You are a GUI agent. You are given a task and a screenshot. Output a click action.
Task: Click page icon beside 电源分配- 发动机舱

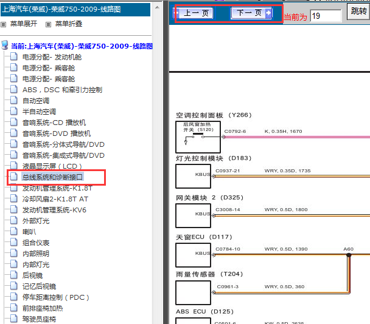14,56
